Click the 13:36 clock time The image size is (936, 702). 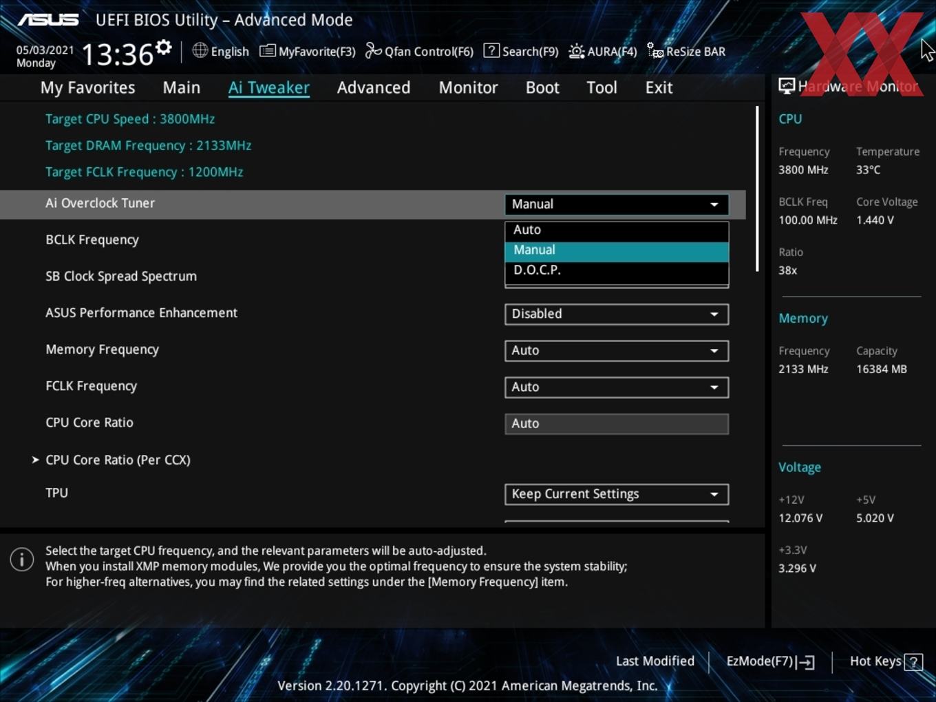click(x=118, y=54)
